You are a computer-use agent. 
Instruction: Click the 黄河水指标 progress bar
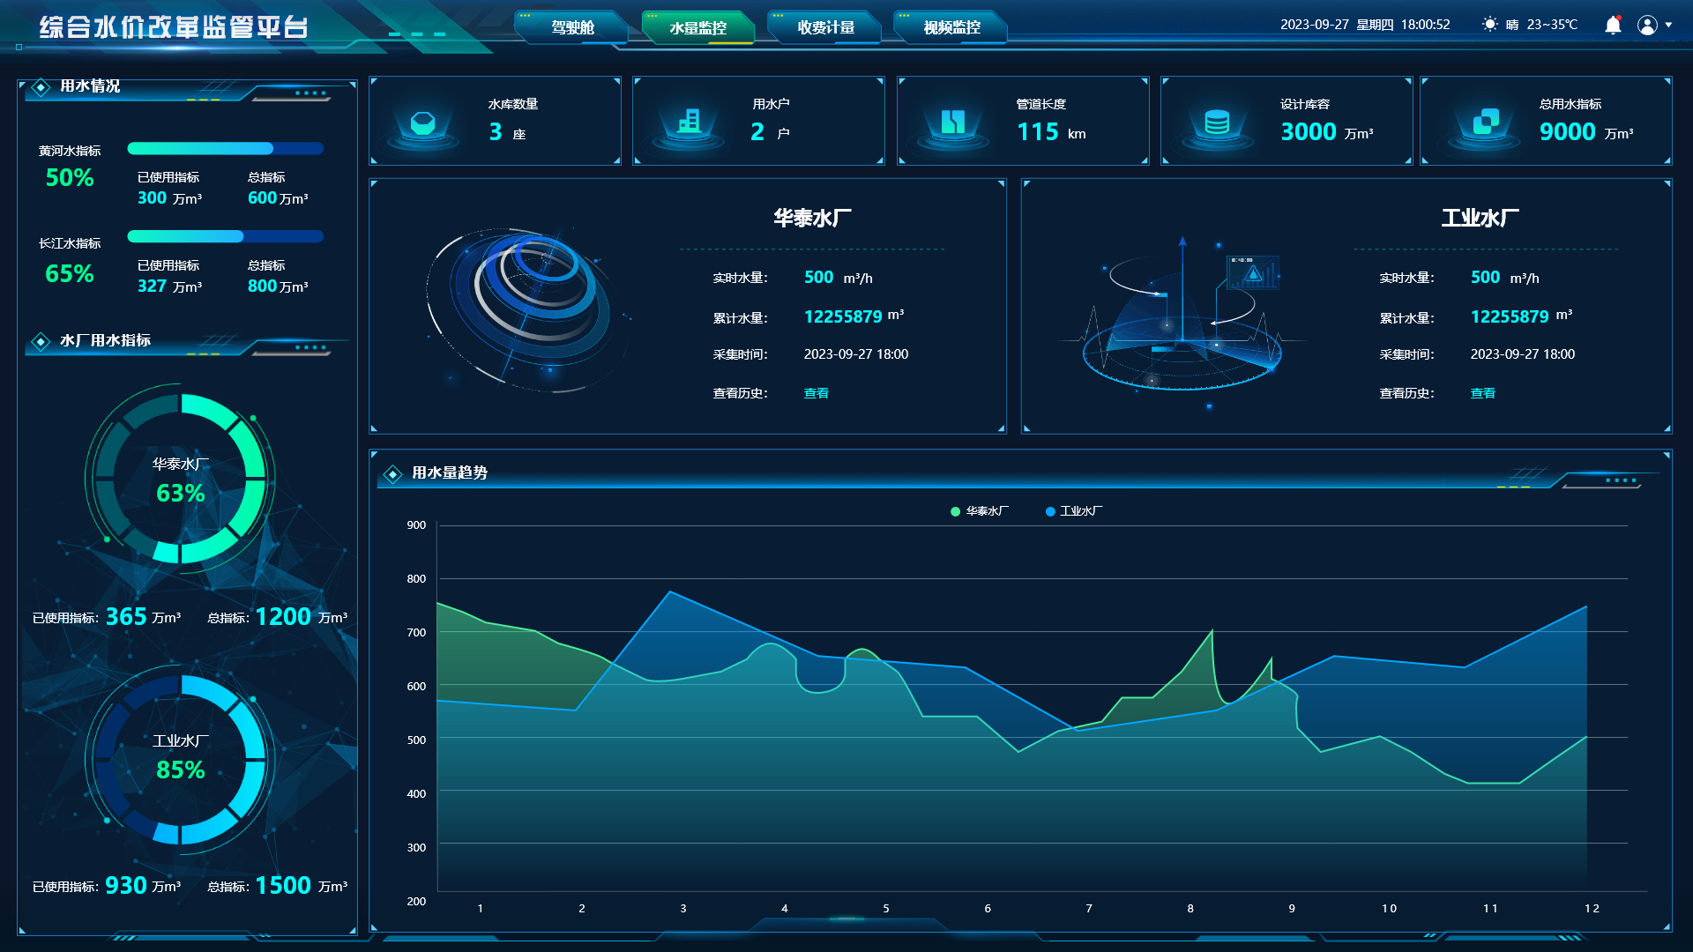click(x=225, y=149)
